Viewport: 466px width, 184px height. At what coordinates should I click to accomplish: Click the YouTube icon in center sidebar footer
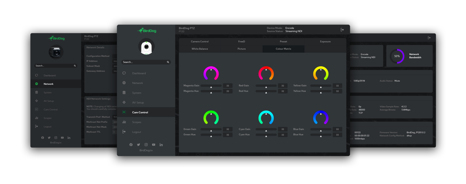(x=154, y=145)
